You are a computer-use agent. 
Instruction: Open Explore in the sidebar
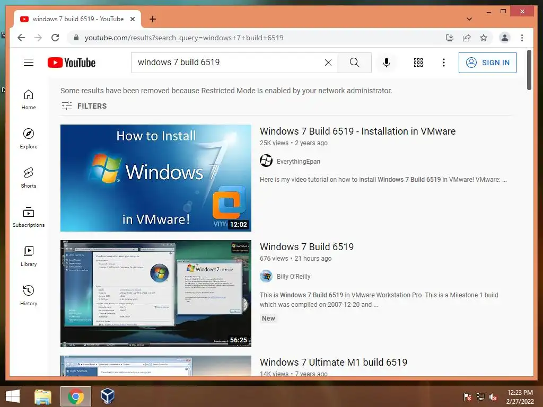pyautogui.click(x=29, y=139)
